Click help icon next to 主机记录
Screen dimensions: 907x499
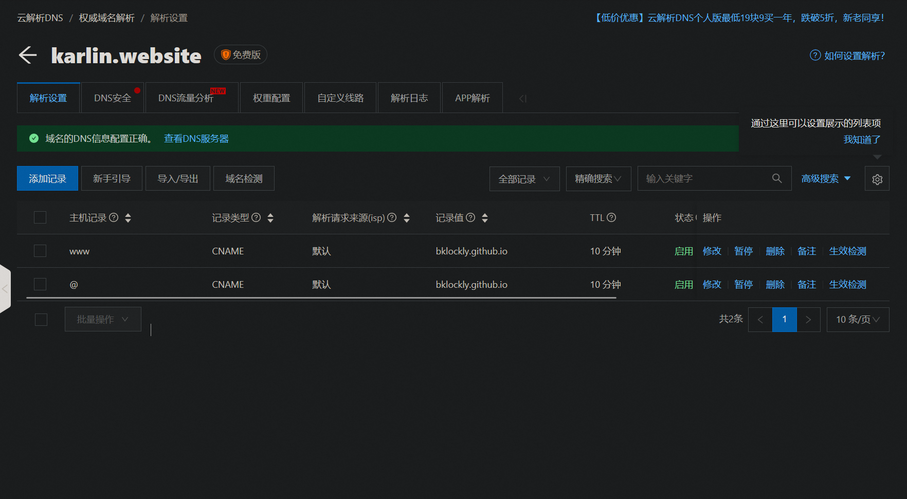click(114, 217)
